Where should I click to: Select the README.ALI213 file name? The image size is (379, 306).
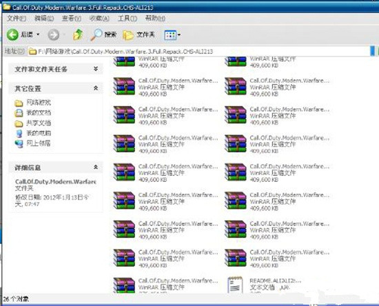tap(276, 280)
